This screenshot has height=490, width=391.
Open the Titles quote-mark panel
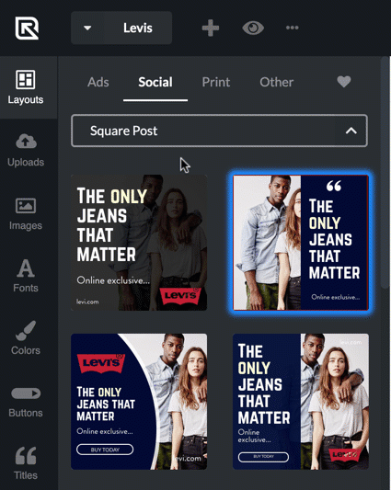coord(26,463)
